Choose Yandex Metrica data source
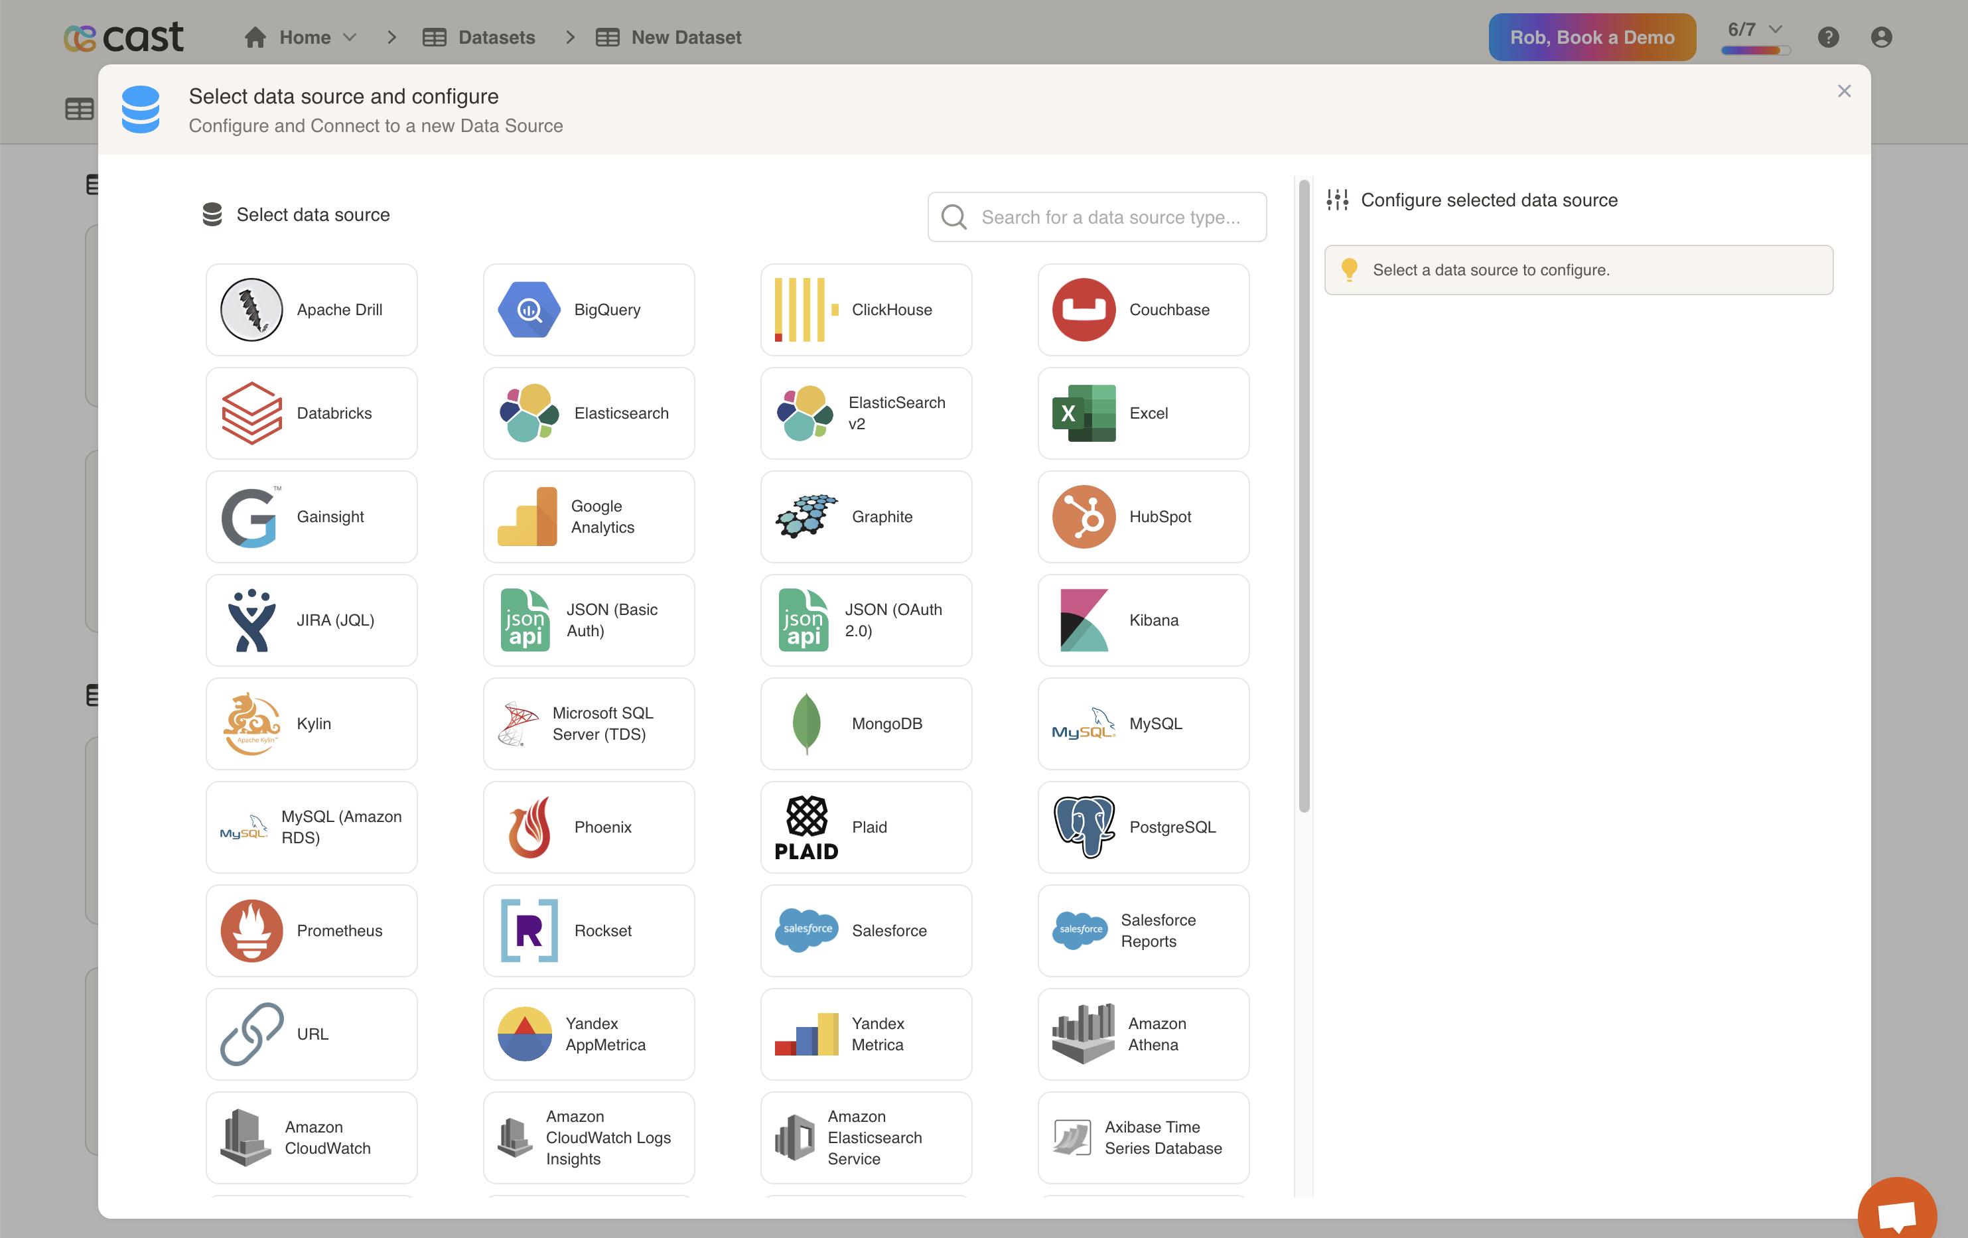 pos(865,1034)
